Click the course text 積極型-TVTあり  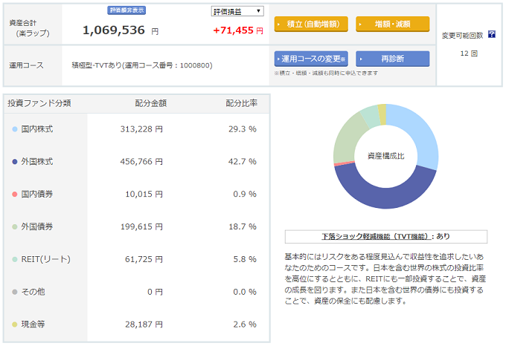(97, 65)
